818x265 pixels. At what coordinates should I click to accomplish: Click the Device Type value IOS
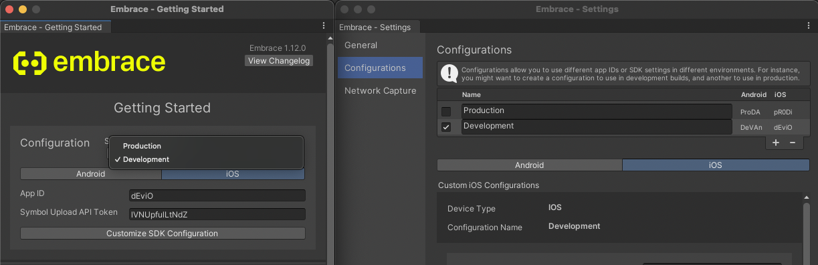(554, 208)
